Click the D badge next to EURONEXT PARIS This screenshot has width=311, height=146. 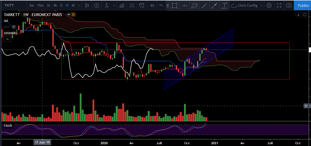point(73,15)
